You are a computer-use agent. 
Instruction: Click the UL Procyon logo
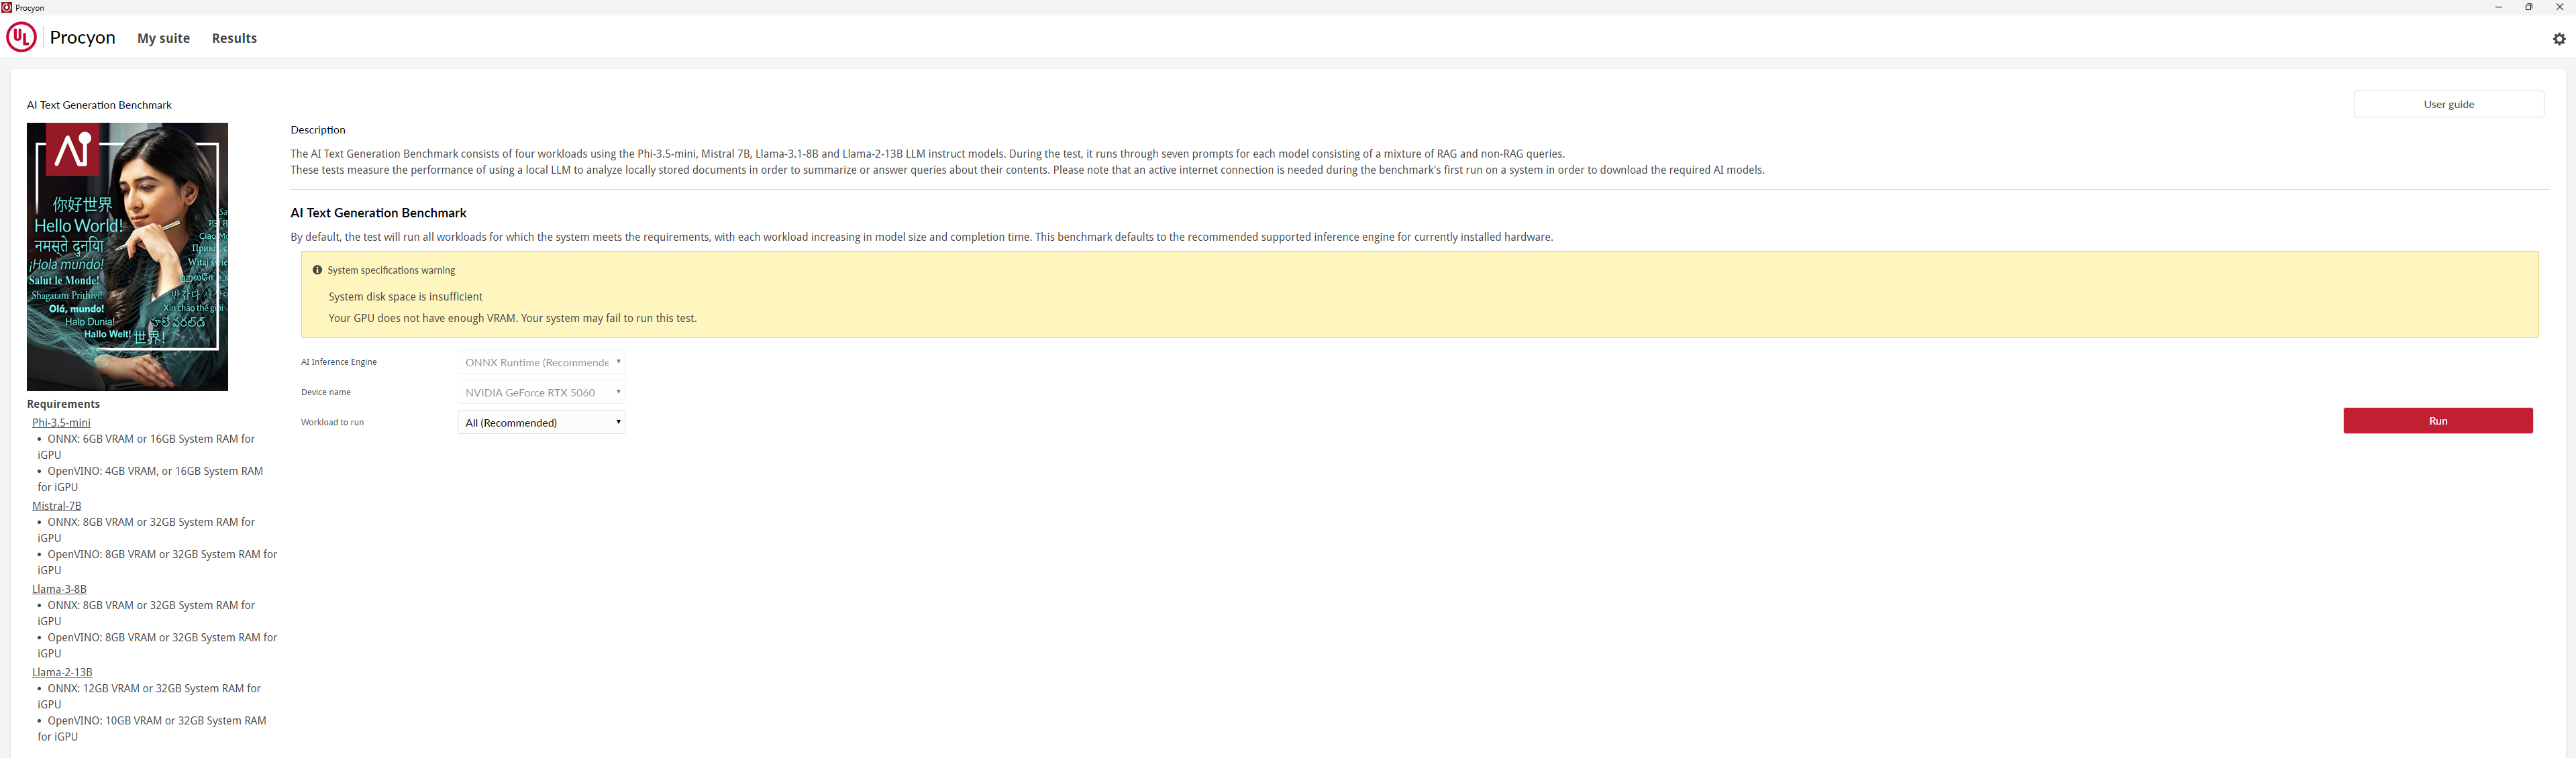pos(21,38)
